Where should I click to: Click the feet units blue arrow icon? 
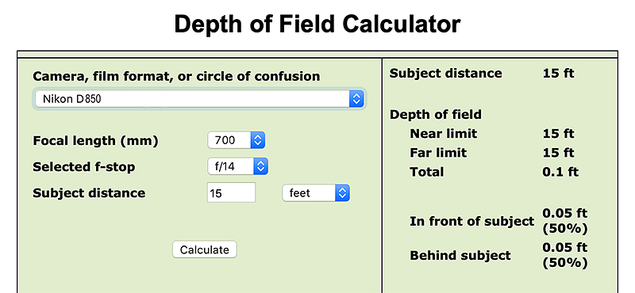point(343,192)
